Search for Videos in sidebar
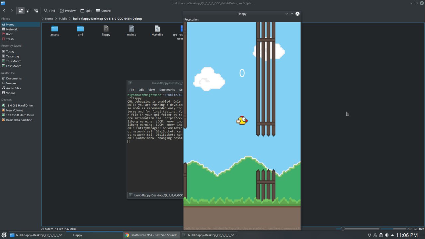The width and height of the screenshot is (425, 239). coord(20,93)
